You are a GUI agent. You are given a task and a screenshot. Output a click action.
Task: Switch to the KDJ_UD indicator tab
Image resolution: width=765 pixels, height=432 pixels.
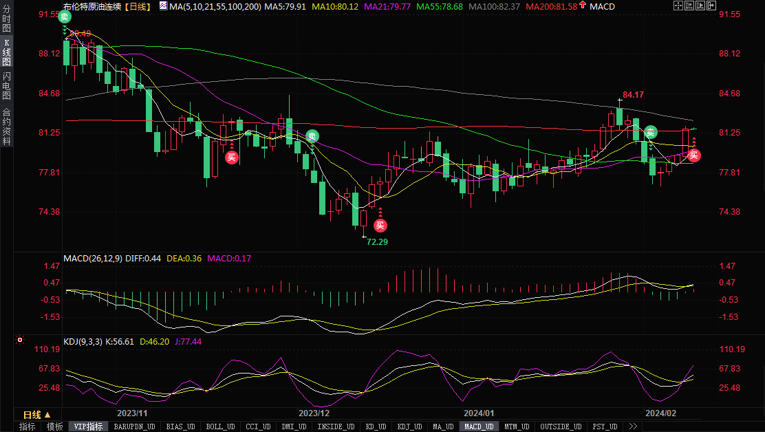(410, 426)
